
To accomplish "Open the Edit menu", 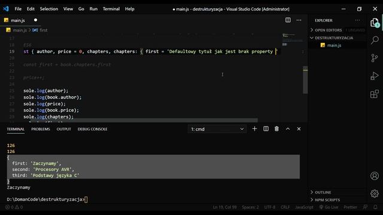I will 31,9.
